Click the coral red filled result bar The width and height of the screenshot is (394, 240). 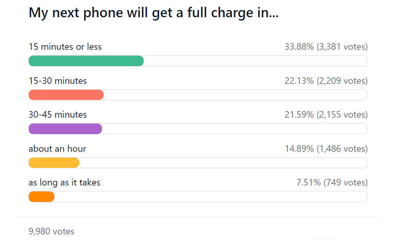(66, 95)
